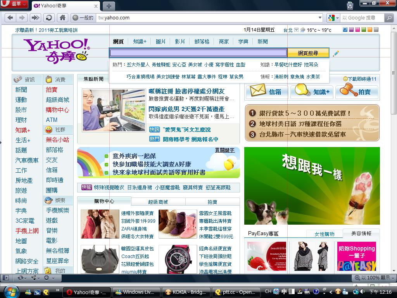The width and height of the screenshot is (397, 298).
Task: Open the Opera Link sync status dropdown
Action: tap(22, 278)
